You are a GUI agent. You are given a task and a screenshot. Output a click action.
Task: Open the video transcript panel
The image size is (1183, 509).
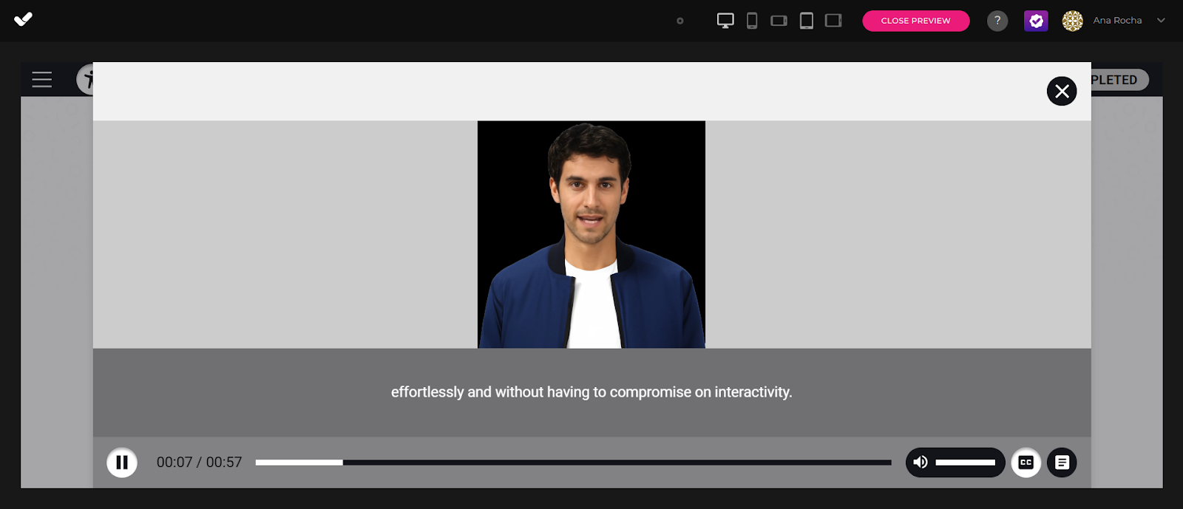pyautogui.click(x=1062, y=462)
